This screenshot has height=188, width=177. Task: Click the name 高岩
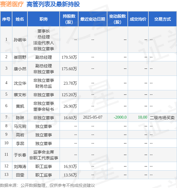pyautogui.click(x=20, y=135)
